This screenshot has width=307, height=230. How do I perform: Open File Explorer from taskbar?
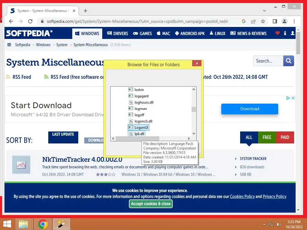[x=23, y=224]
